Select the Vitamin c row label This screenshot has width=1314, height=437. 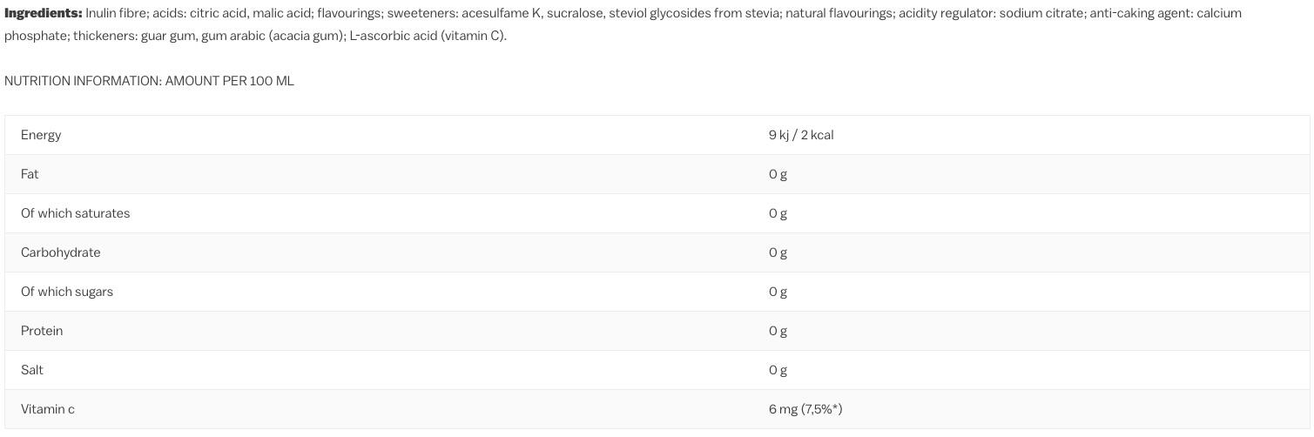pyautogui.click(x=48, y=409)
